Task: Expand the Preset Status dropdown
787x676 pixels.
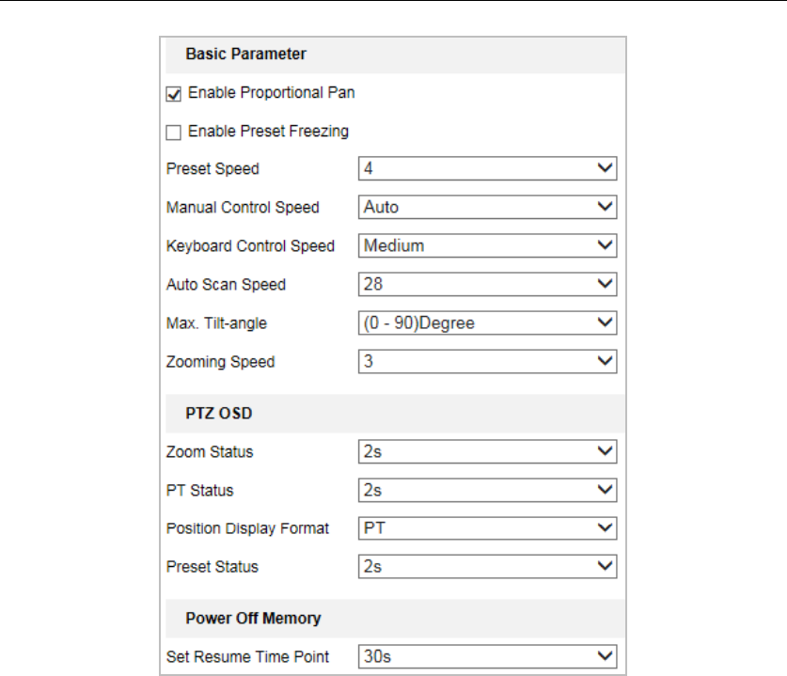Action: tap(487, 567)
